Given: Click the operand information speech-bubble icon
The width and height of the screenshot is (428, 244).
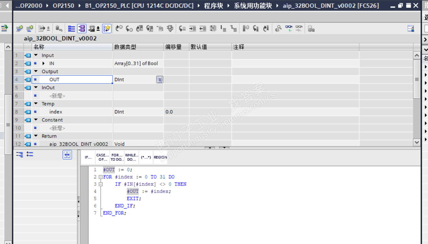Looking at the screenshot, I should (x=92, y=29).
